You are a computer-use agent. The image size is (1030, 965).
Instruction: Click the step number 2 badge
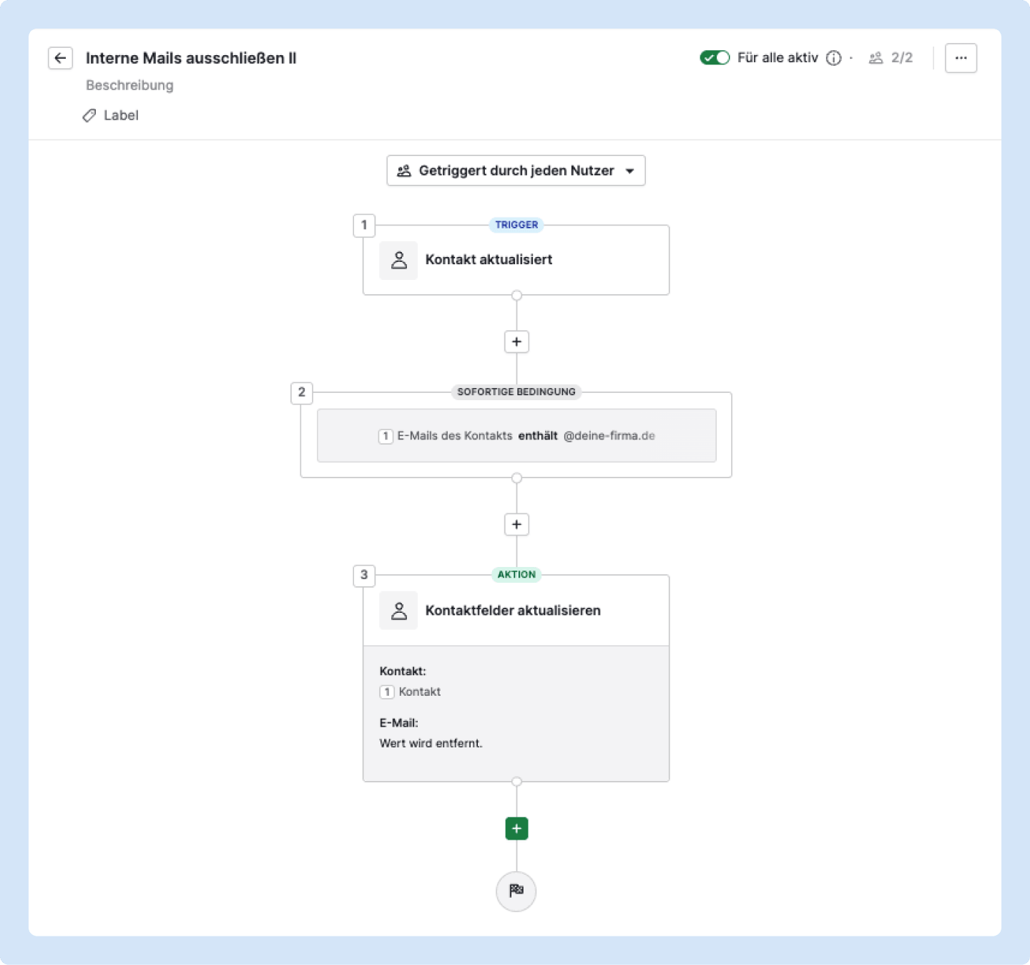(302, 392)
